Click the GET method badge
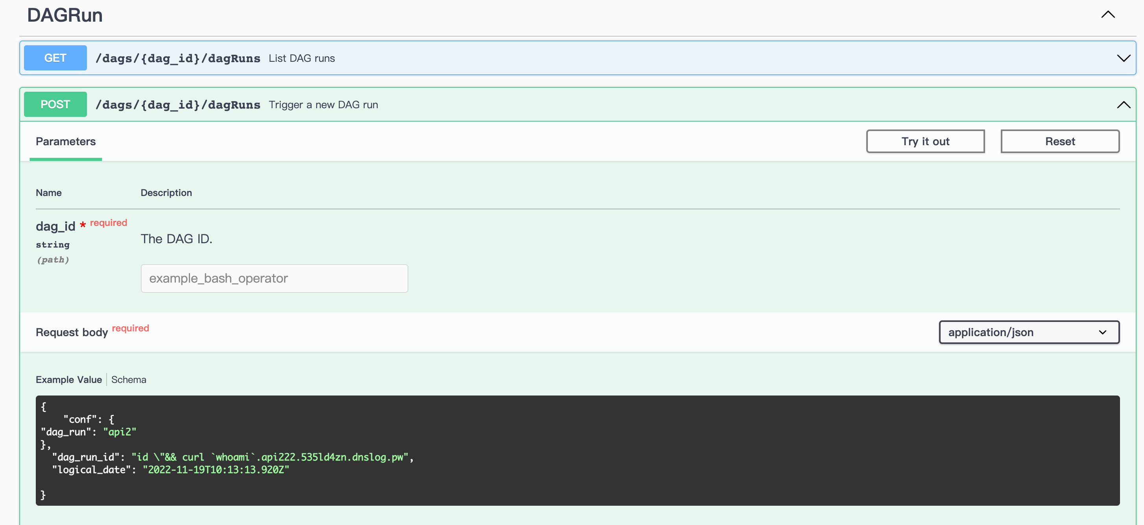1144x525 pixels. click(55, 58)
